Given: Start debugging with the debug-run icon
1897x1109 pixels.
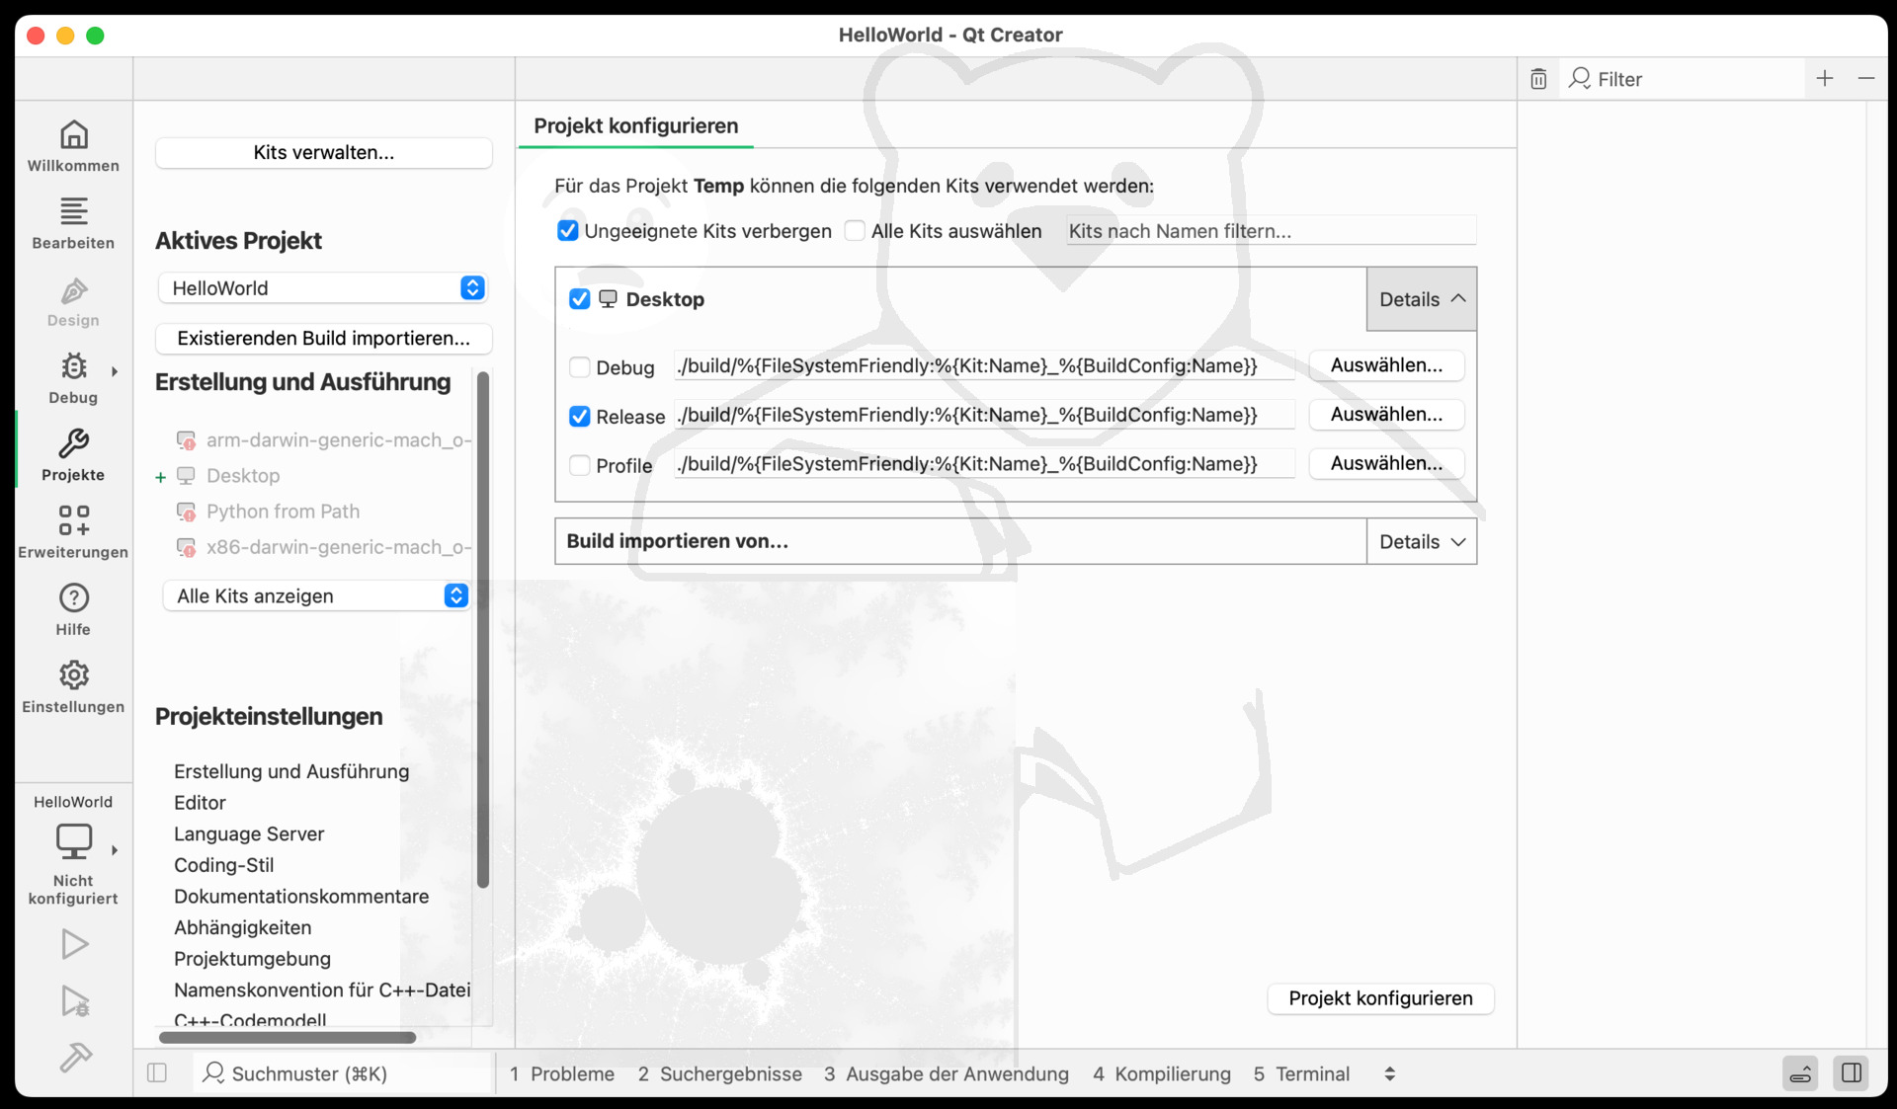Looking at the screenshot, I should coord(75,1001).
